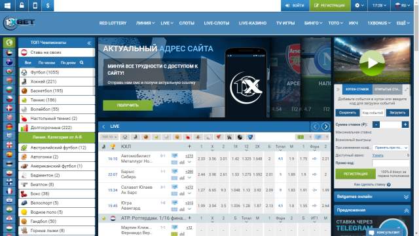Click the dollar sign payments icon
Viewport: 419px width, 236px height.
point(48,5)
